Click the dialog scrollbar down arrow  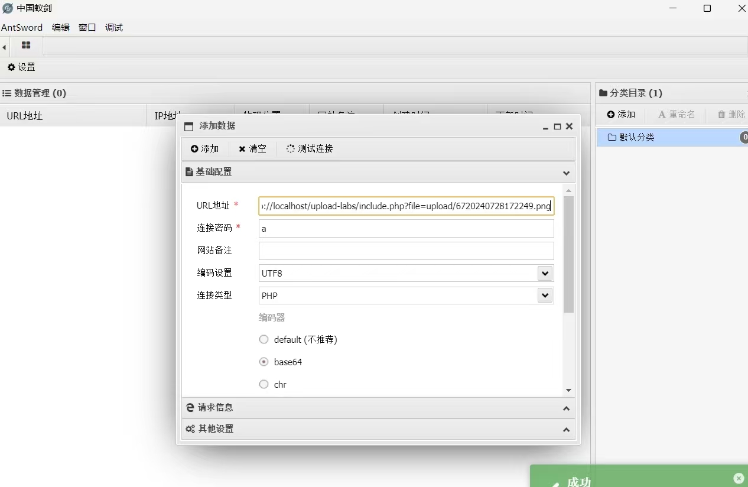pos(568,390)
